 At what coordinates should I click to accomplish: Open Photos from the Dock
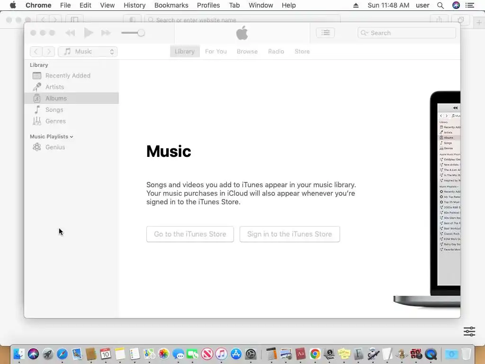(163, 354)
